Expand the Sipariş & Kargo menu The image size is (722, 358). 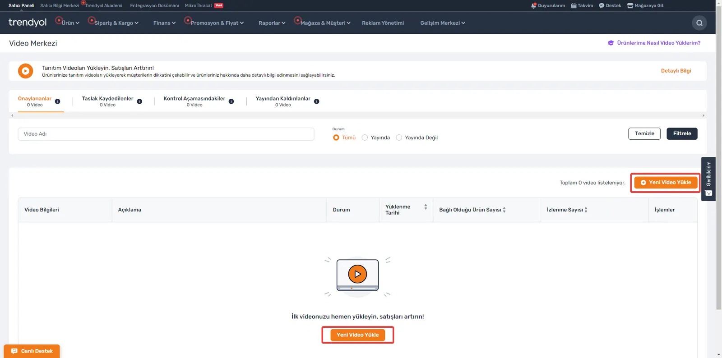[116, 23]
